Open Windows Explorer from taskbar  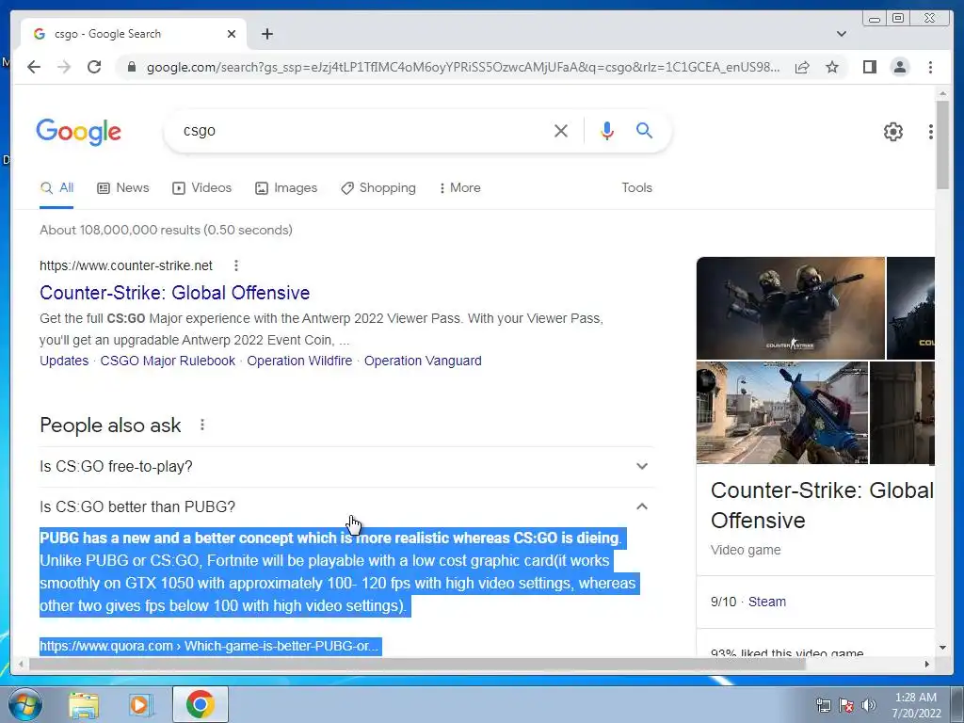[84, 704]
